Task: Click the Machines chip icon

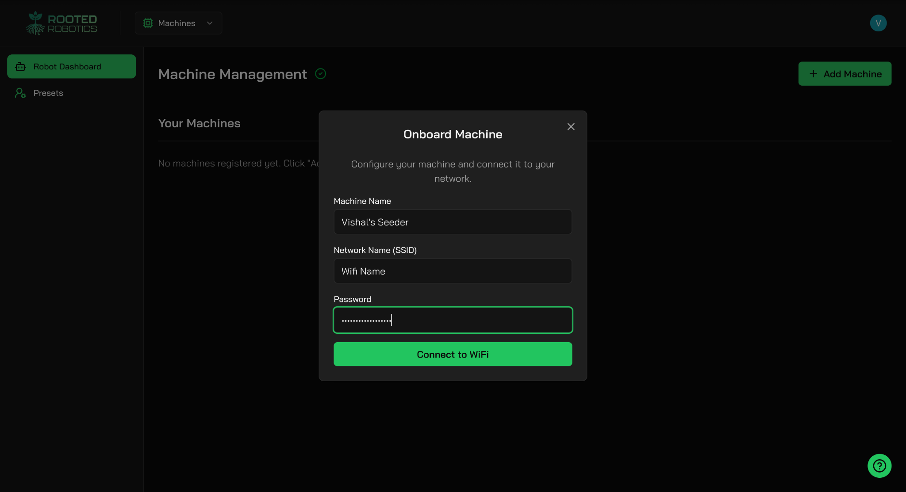Action: click(148, 23)
